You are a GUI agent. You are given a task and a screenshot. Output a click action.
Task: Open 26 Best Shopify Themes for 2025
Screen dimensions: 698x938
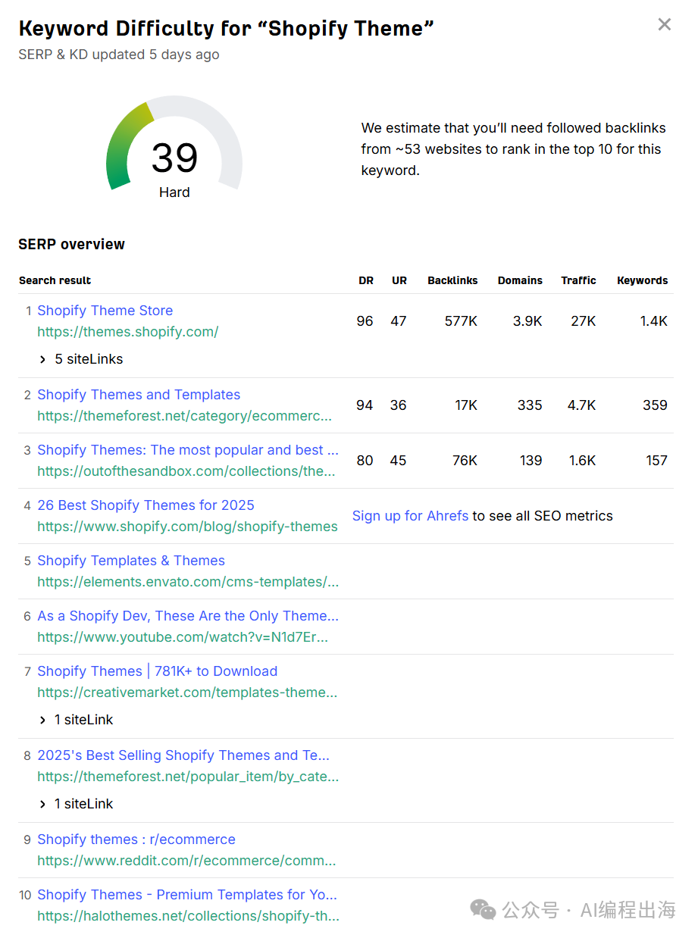[146, 505]
